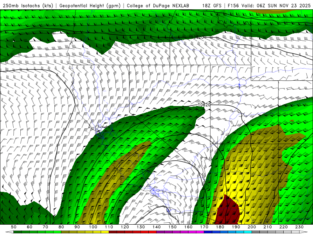Select the 70 knot scale label
Image resolution: width=313 pixels, height=234 pixels.
45,227
